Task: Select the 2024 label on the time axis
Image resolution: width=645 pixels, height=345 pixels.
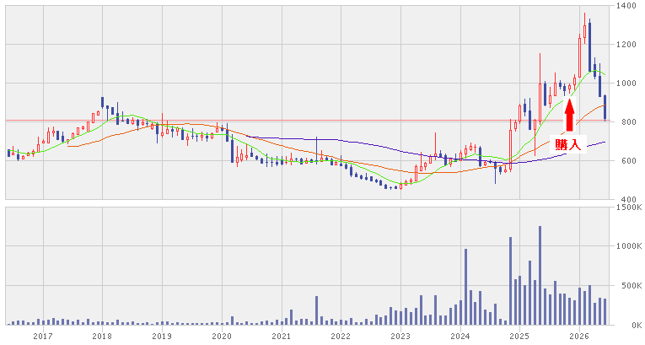Action: (x=460, y=337)
